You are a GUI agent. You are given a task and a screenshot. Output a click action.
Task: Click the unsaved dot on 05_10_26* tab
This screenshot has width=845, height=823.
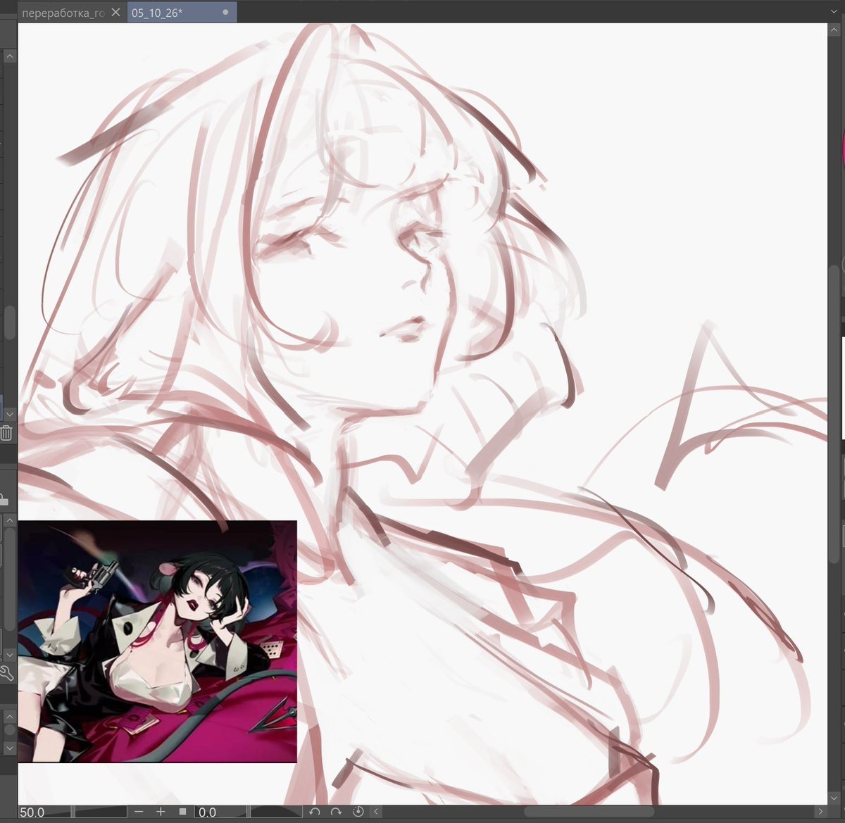225,13
